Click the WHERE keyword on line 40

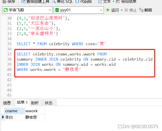coord(22,70)
